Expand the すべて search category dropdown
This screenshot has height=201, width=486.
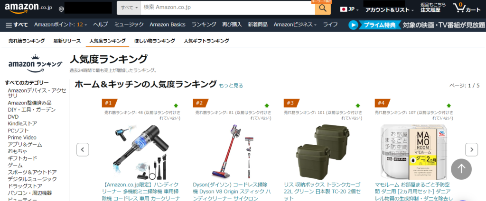129,8
